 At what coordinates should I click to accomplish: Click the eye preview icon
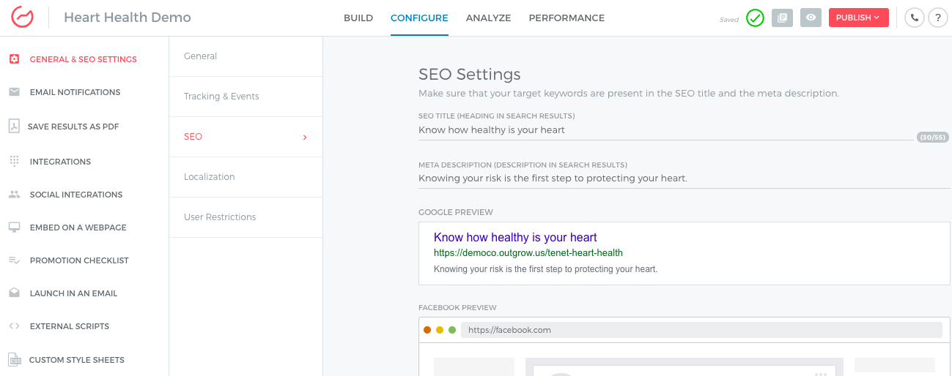coord(811,18)
